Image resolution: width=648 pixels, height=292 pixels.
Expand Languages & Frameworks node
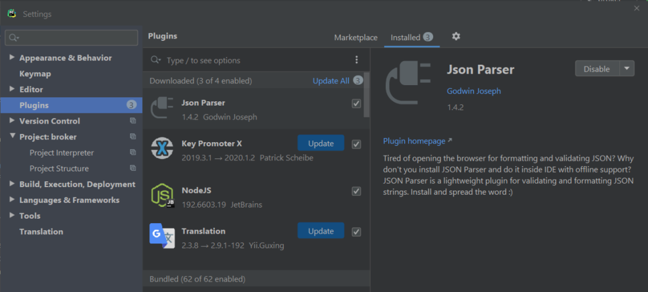point(12,200)
